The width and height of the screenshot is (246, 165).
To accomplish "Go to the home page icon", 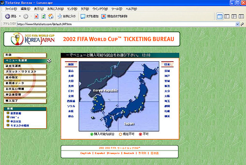I will [51, 16].
